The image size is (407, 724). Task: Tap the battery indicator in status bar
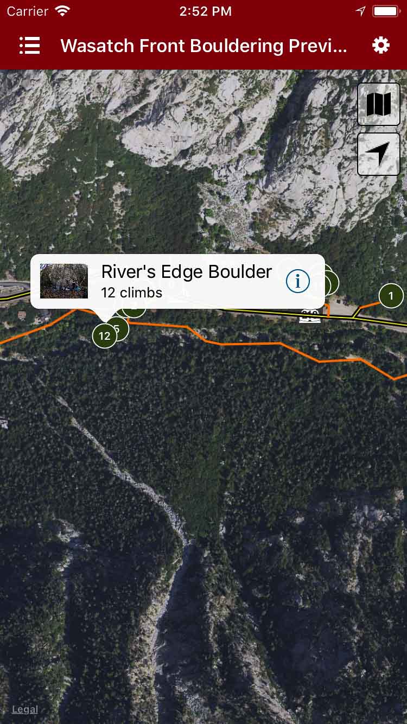tap(386, 11)
